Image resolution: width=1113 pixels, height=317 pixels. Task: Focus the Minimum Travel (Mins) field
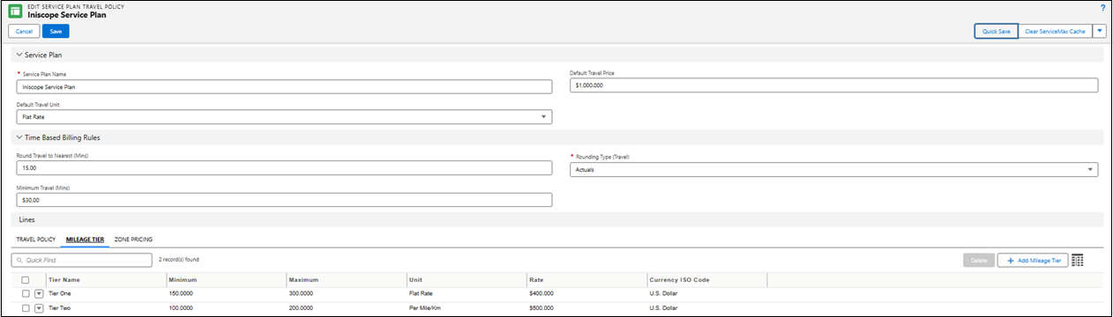284,200
